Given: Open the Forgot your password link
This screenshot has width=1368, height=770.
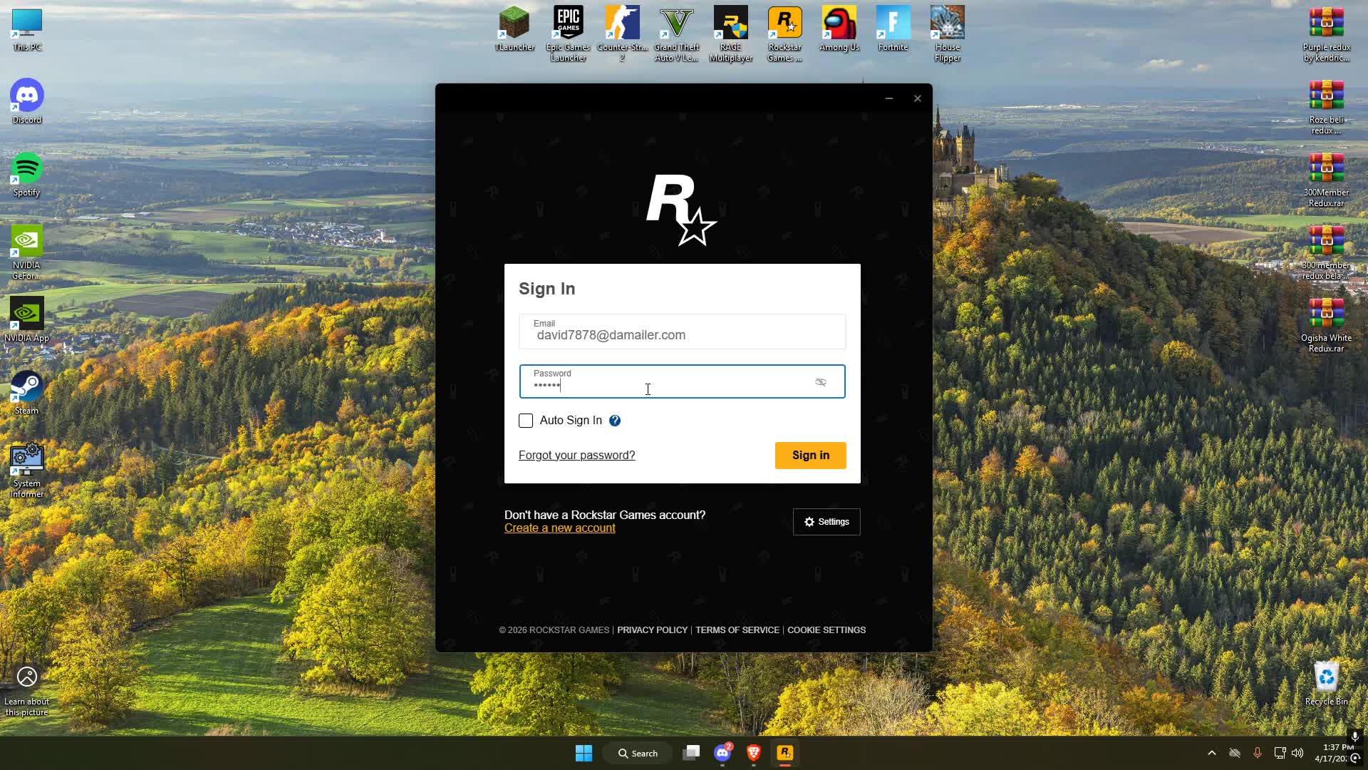Looking at the screenshot, I should coord(576,455).
